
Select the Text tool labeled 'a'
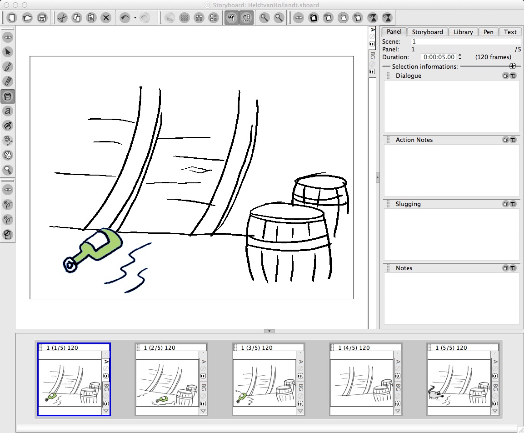(8, 111)
